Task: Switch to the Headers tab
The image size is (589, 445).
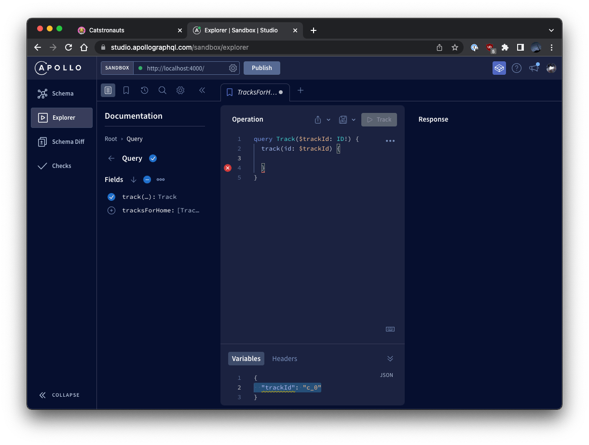Action: pos(285,359)
